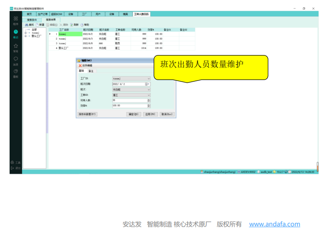The image size is (329, 233).
Task: Click the 确定(F5) button
Action: (x=133, y=114)
